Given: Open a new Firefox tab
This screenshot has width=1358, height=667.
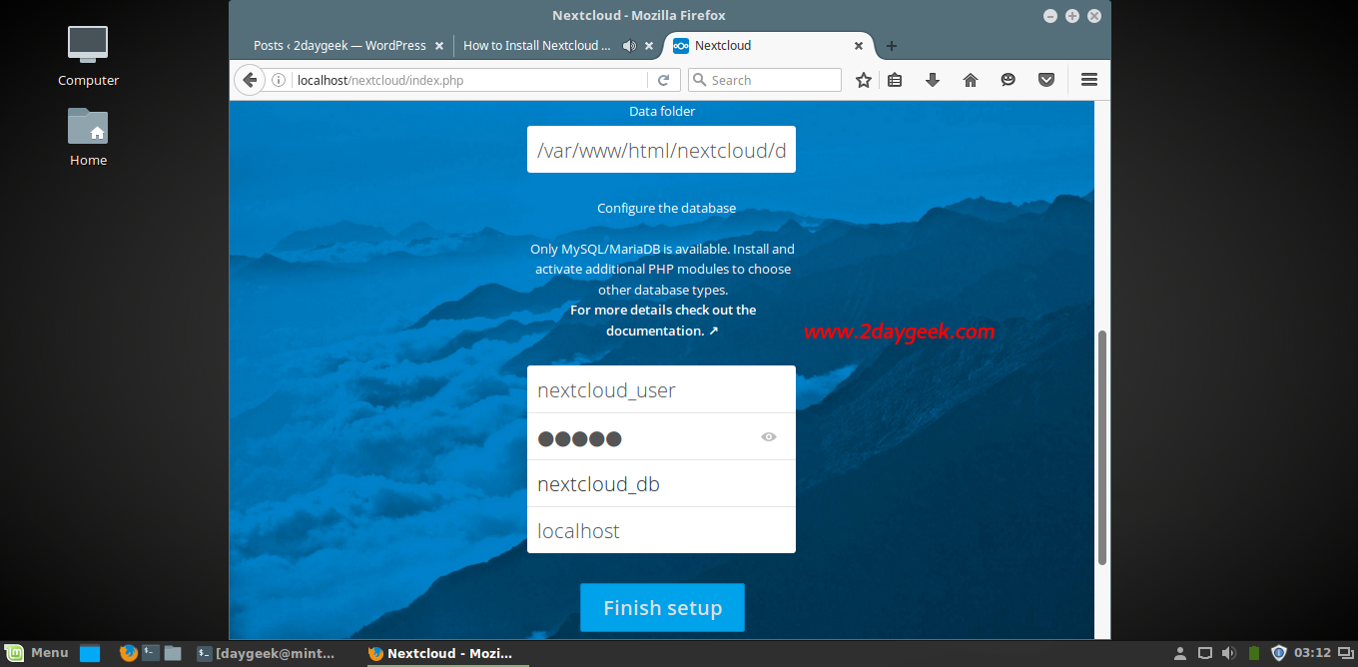Looking at the screenshot, I should (x=892, y=46).
